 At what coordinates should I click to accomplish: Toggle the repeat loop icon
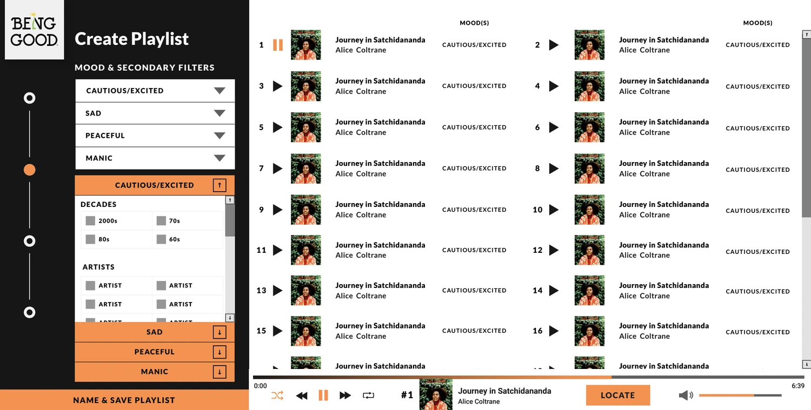[369, 395]
